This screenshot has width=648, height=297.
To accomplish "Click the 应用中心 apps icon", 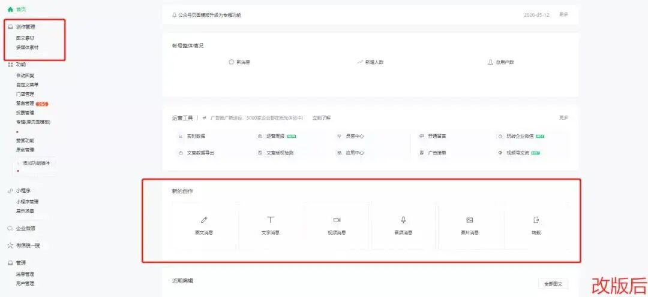I will point(339,153).
